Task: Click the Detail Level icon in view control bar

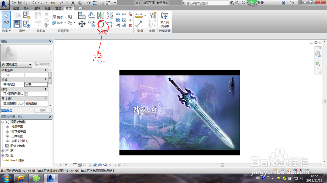Action: point(75,165)
